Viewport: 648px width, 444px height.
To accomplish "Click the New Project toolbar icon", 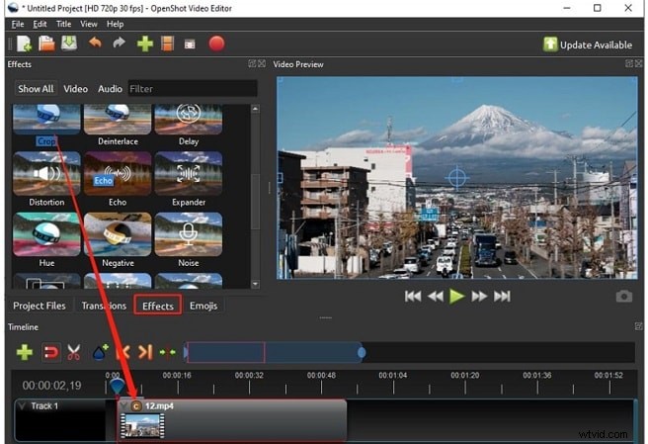I will pos(24,44).
